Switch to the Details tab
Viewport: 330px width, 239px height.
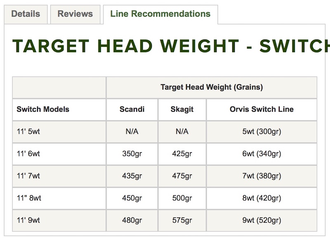pos(25,14)
